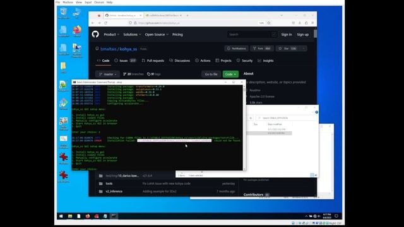
Task: Expand the dropdown next to Star
Action: (304, 49)
